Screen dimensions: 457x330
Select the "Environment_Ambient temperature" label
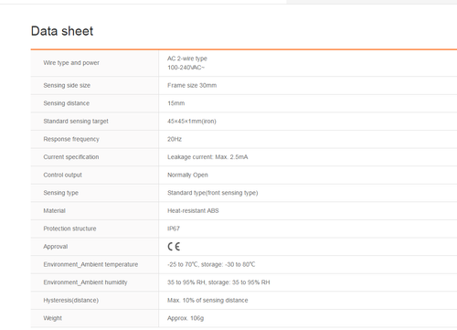[90, 264]
